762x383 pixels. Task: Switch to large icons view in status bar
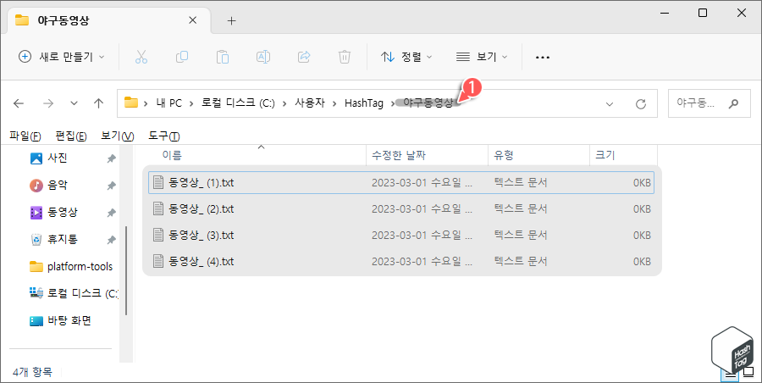(x=748, y=374)
